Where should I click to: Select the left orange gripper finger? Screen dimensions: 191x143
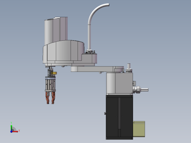(47, 98)
